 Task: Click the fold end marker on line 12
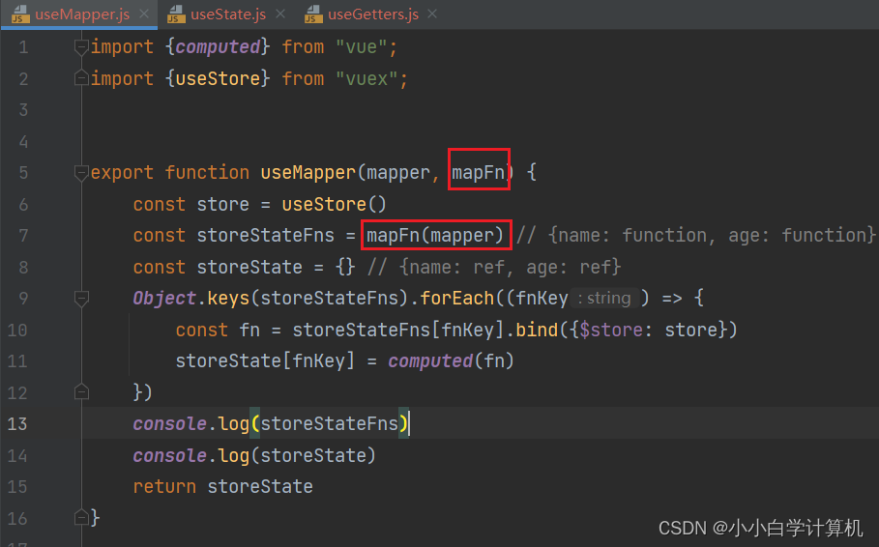click(81, 392)
